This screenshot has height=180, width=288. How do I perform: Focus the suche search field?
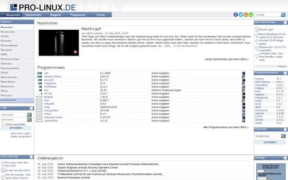pyautogui.click(x=268, y=15)
